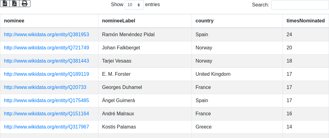Select the United Kingdom country cell
Viewport: 329px width, 138px height.
coord(237,74)
